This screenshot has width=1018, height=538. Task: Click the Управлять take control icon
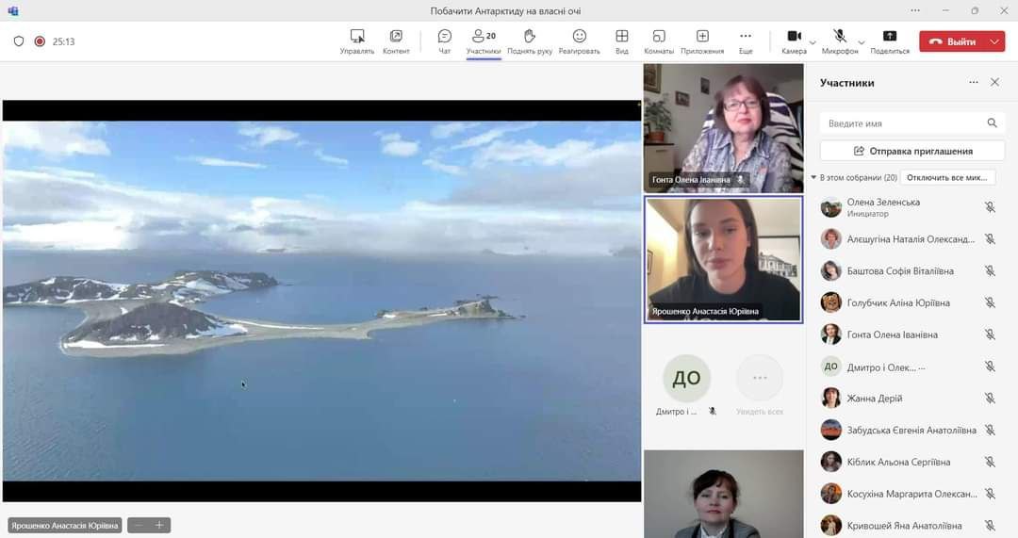357,37
